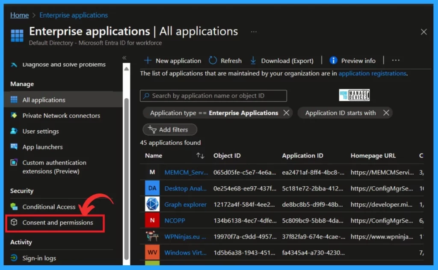This screenshot has height=270, width=438.
Task: Open the toolbar overflow ellipsis menu
Action: click(396, 60)
